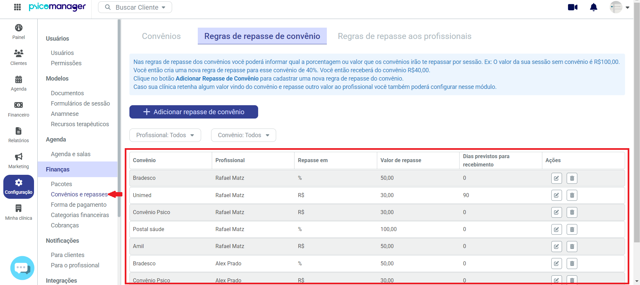Open Agenda from the icon sidebar

tap(19, 84)
